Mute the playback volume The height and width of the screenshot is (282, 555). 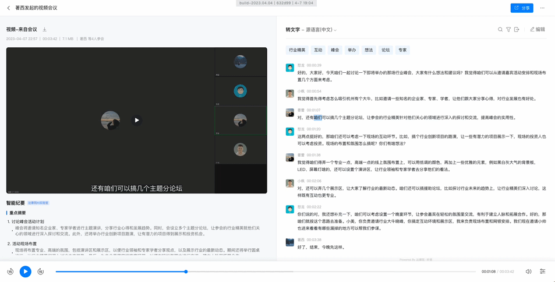[x=528, y=272]
